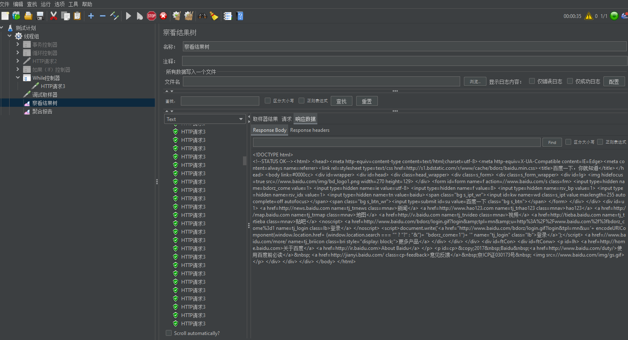
Task: Open the 选项 menu
Action: (x=59, y=4)
